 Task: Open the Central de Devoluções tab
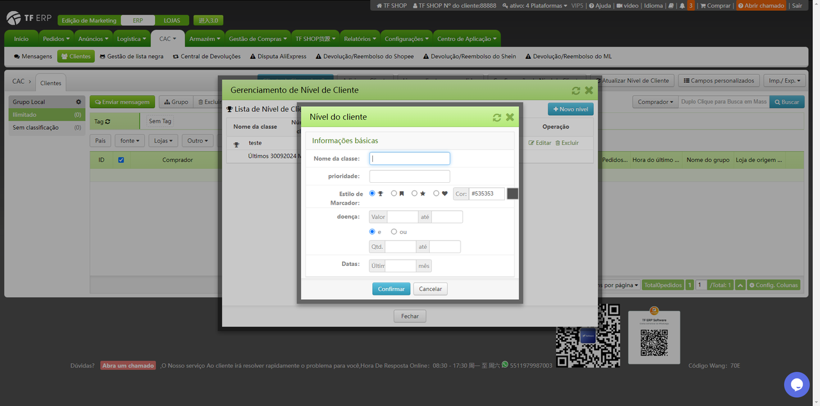[x=205, y=56]
